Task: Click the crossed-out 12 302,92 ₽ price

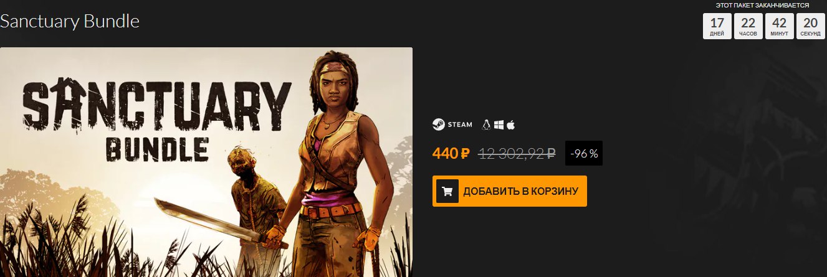Action: tap(517, 154)
